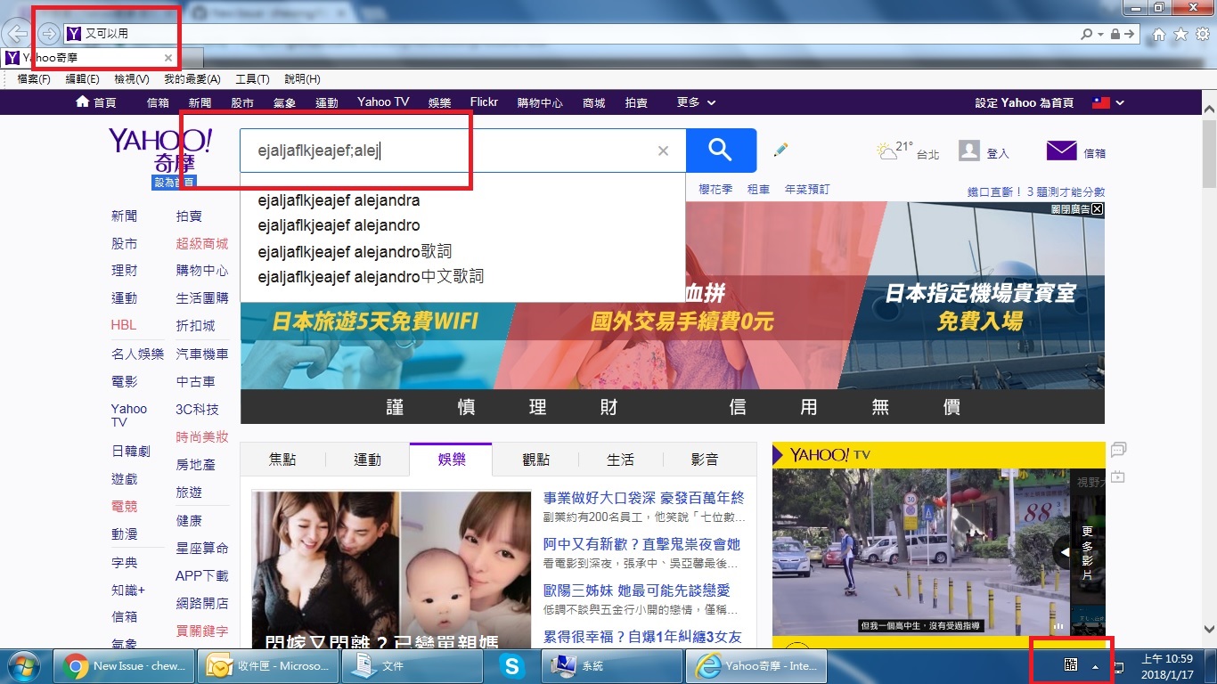1217x684 pixels.
Task: Open 購物中心 in the nav bar
Action: pyautogui.click(x=540, y=102)
